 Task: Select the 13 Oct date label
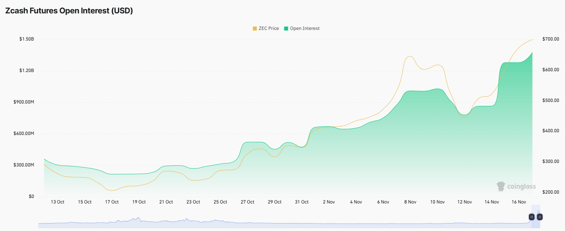click(x=58, y=202)
